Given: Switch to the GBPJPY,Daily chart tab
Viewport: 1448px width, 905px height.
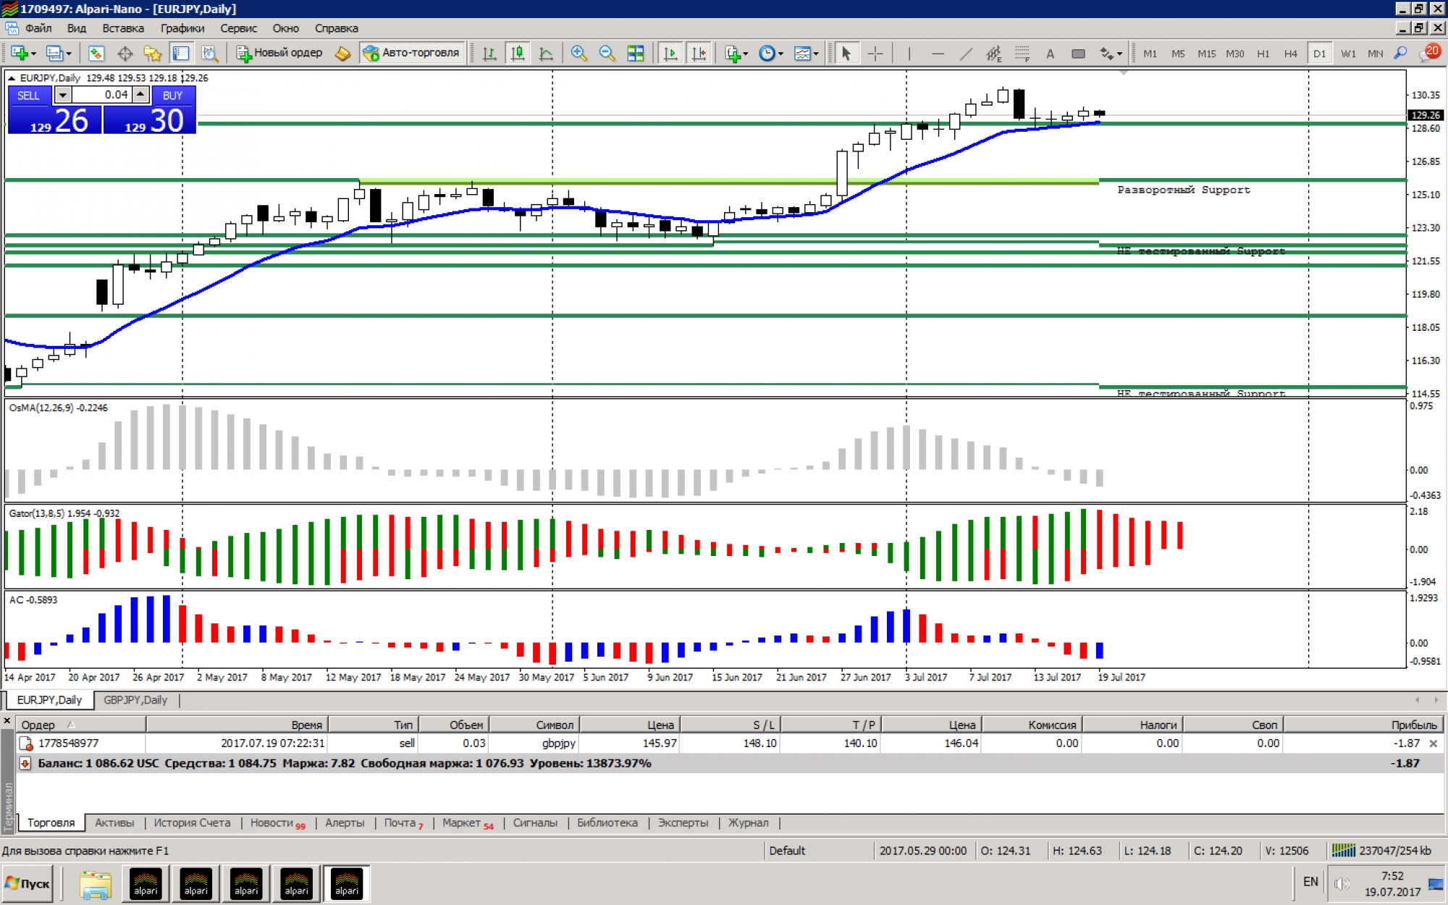Looking at the screenshot, I should (x=135, y=700).
